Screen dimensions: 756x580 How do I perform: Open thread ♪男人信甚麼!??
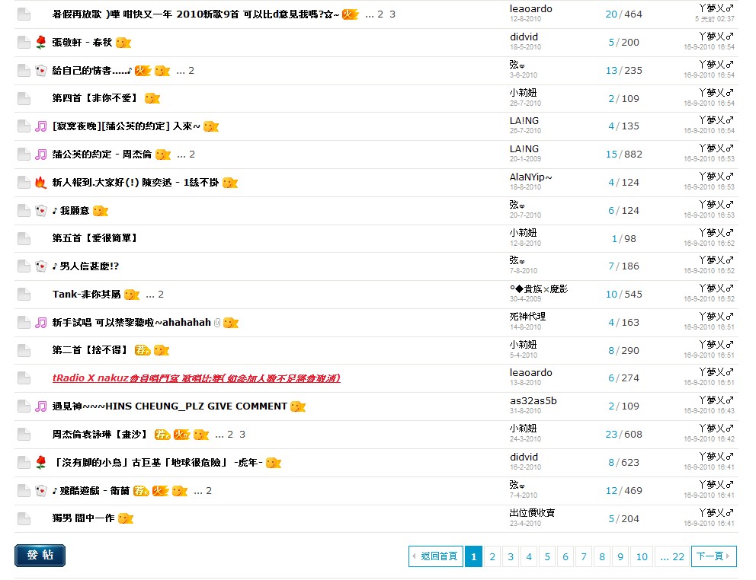[x=85, y=266]
